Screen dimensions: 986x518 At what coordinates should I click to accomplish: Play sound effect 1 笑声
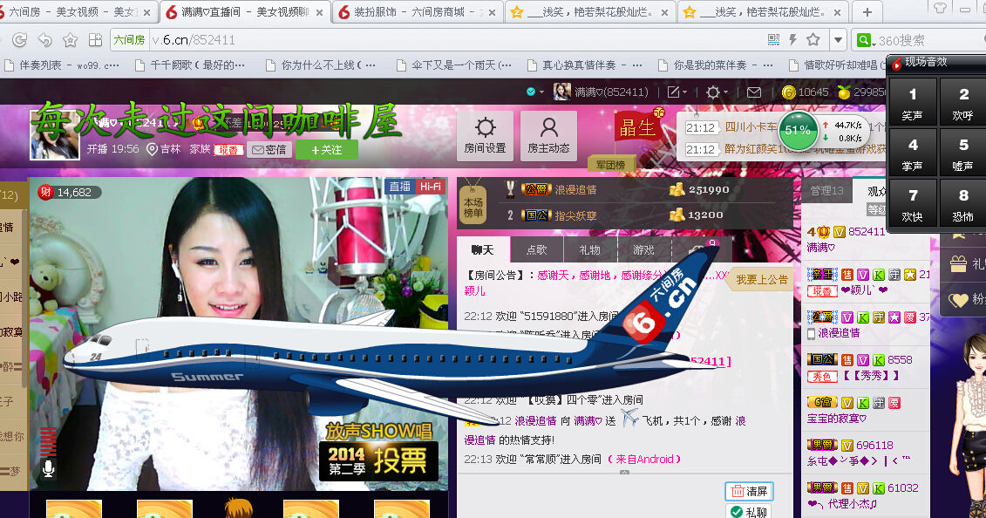pos(912,103)
